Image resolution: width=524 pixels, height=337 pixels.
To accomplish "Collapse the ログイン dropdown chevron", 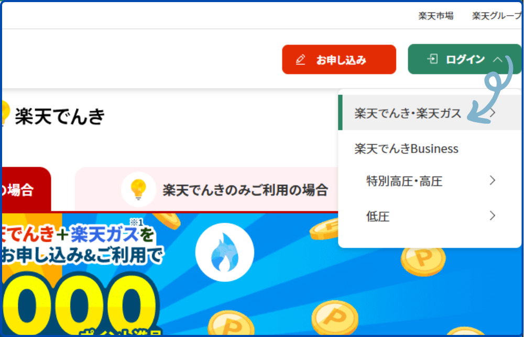I will tap(498, 60).
